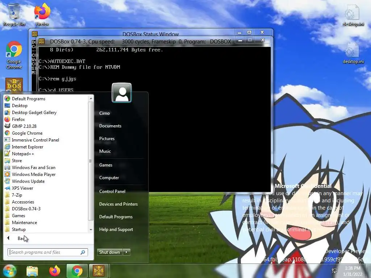The image size is (371, 278).
Task: Open Devices and Printers
Action: click(118, 204)
